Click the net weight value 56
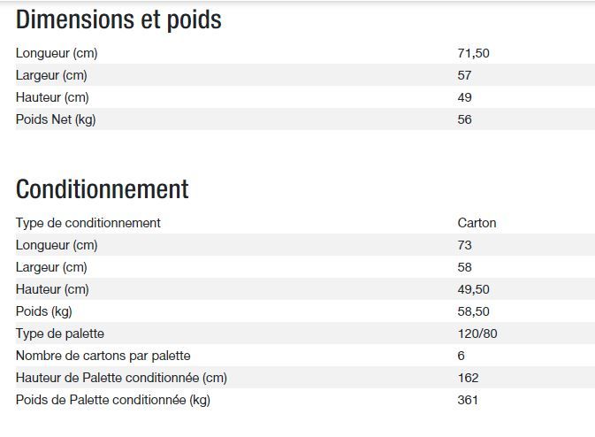 pos(465,119)
